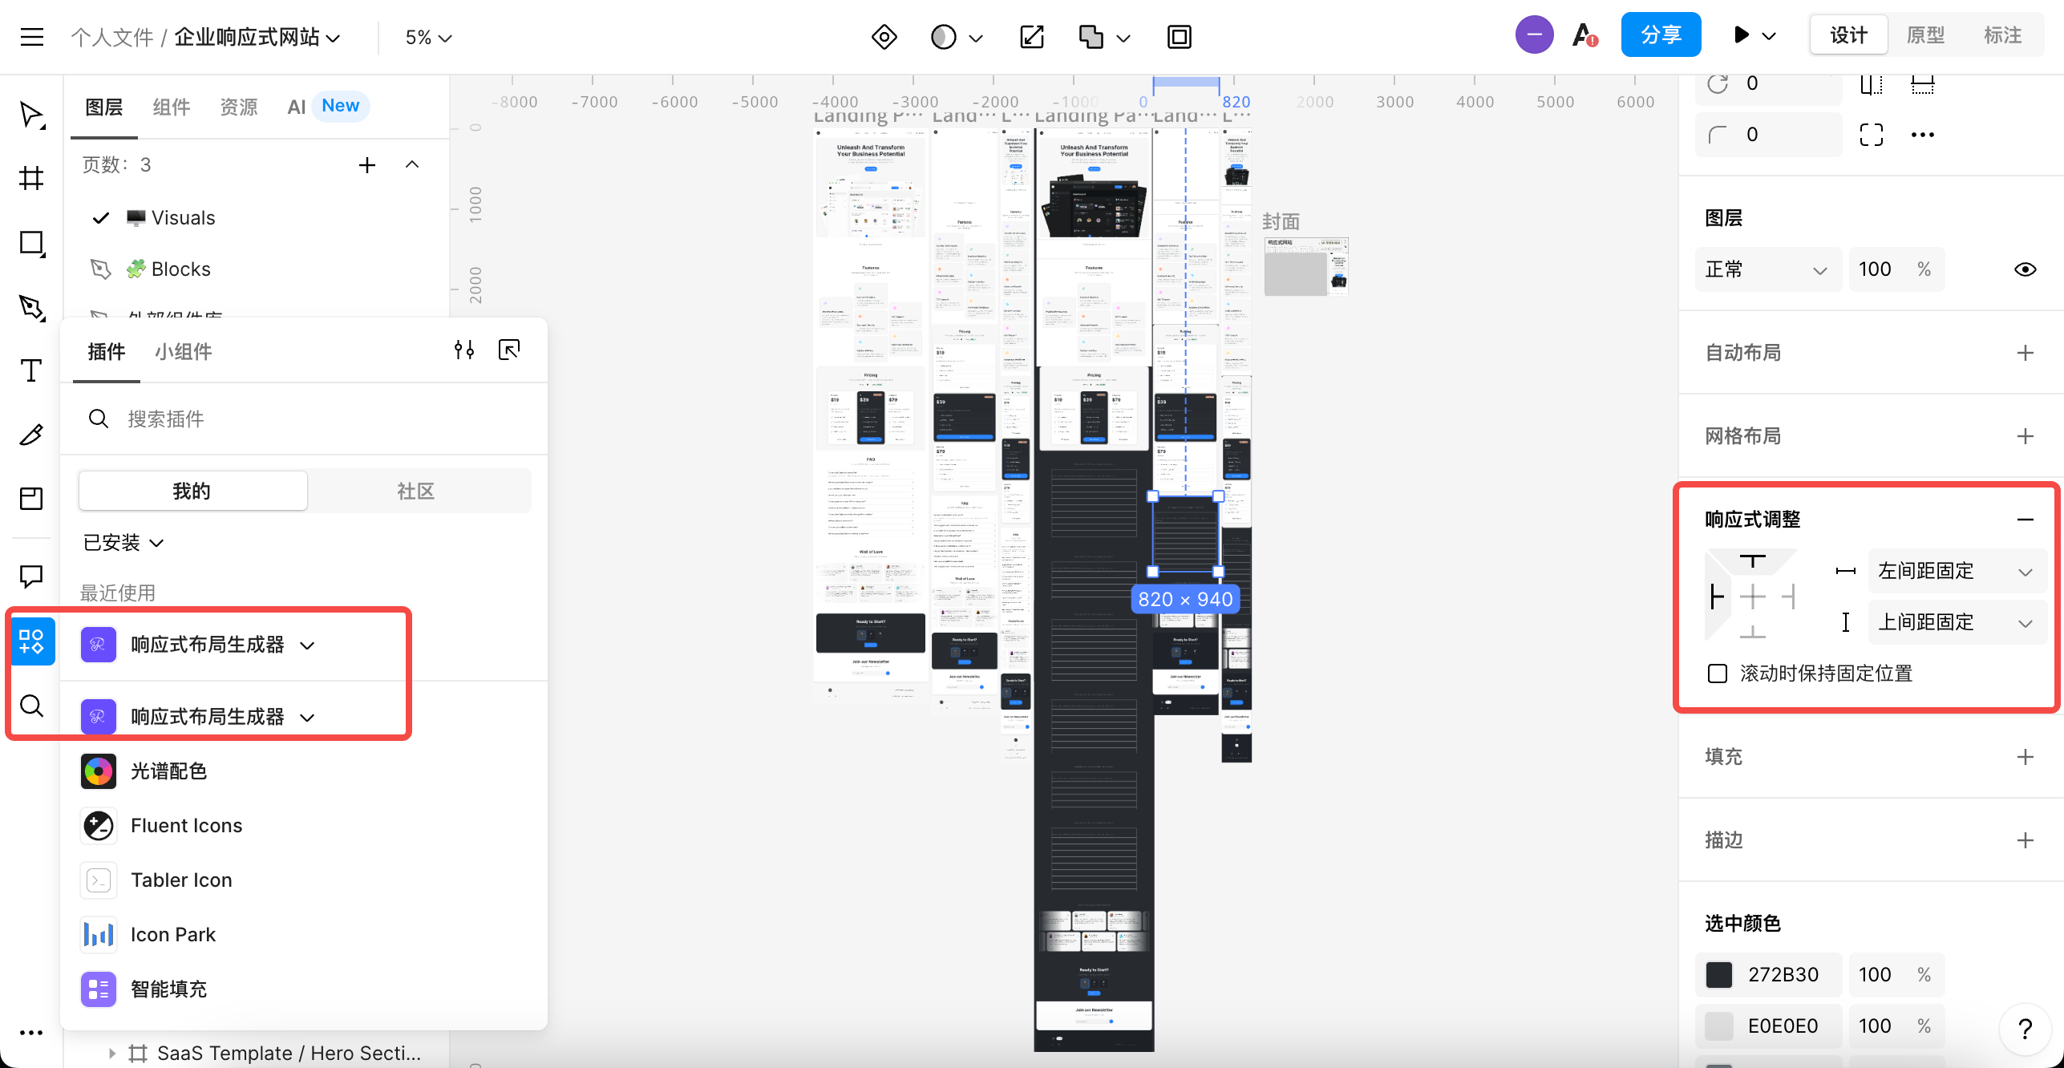The image size is (2064, 1068).
Task: Select the Comment tool
Action: tap(31, 576)
